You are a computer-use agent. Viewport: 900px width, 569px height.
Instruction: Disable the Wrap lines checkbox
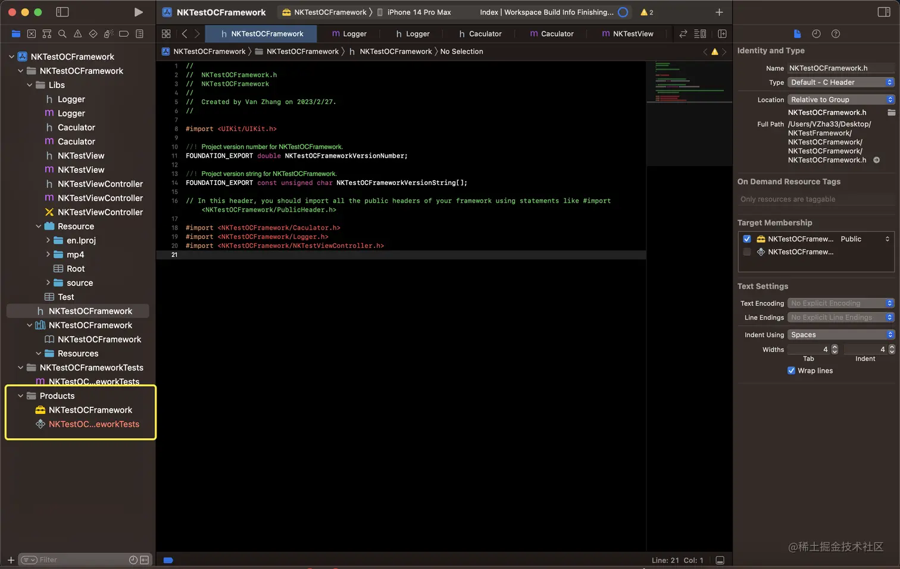[x=791, y=370]
